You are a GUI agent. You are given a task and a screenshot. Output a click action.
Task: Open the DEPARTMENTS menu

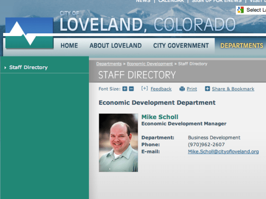242,46
